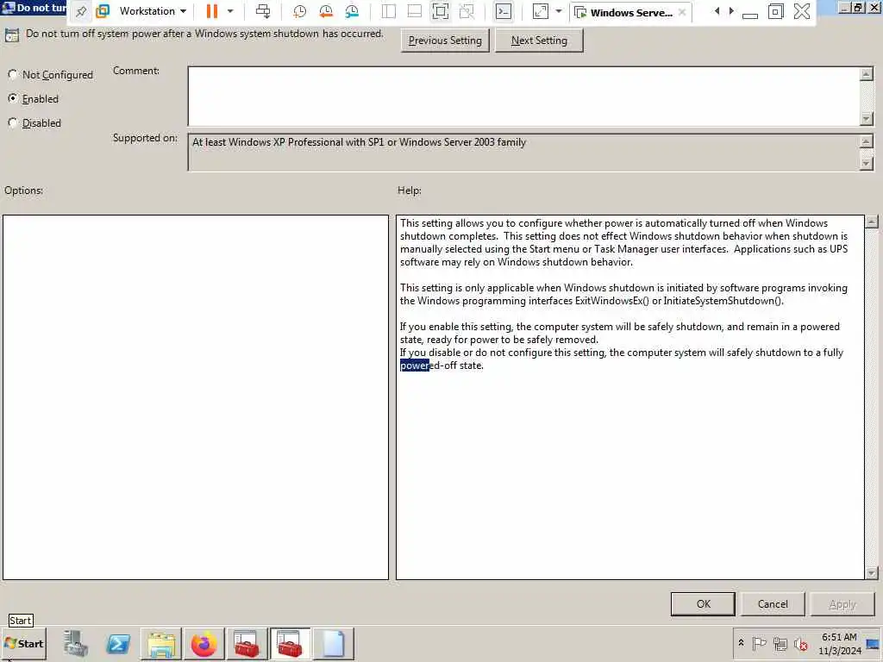Click the Previous Setting button
Screen dimensions: 883x662
coord(445,41)
